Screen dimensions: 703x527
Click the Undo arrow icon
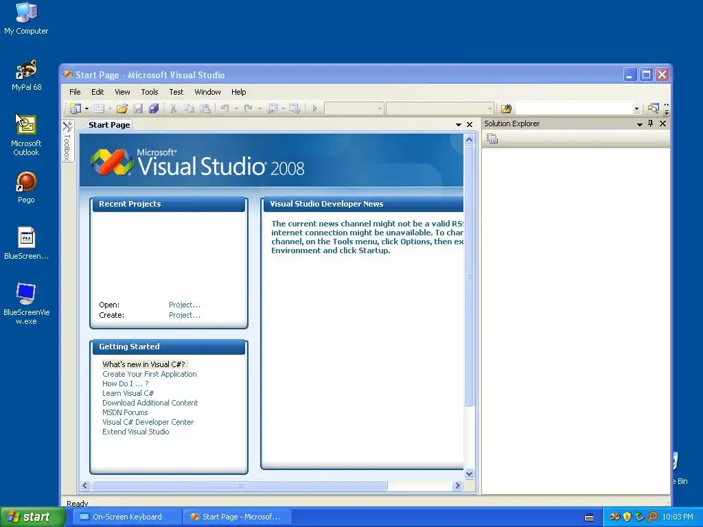(x=224, y=108)
